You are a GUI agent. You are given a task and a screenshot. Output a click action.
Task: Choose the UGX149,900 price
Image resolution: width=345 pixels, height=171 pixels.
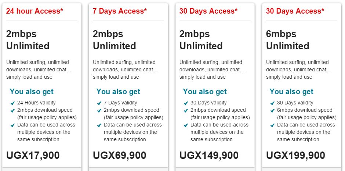coord(209,155)
